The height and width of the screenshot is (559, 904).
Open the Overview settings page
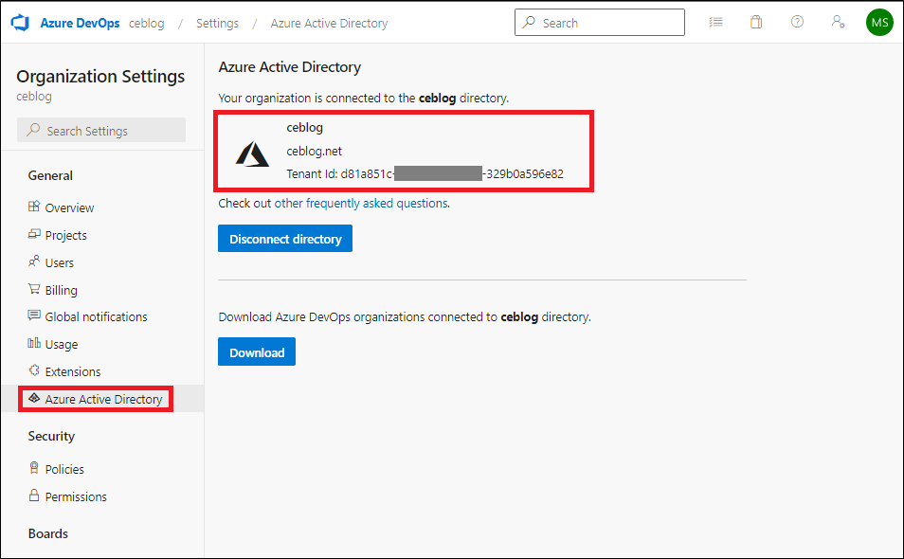(x=69, y=207)
